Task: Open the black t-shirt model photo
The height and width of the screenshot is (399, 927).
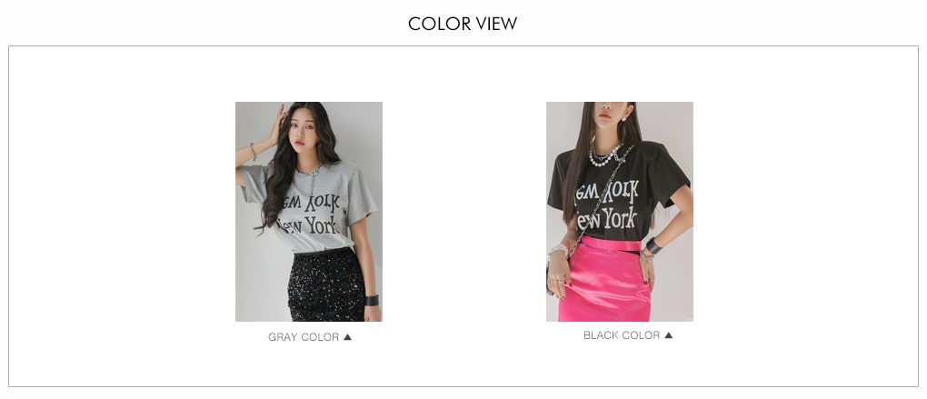Action: (620, 212)
